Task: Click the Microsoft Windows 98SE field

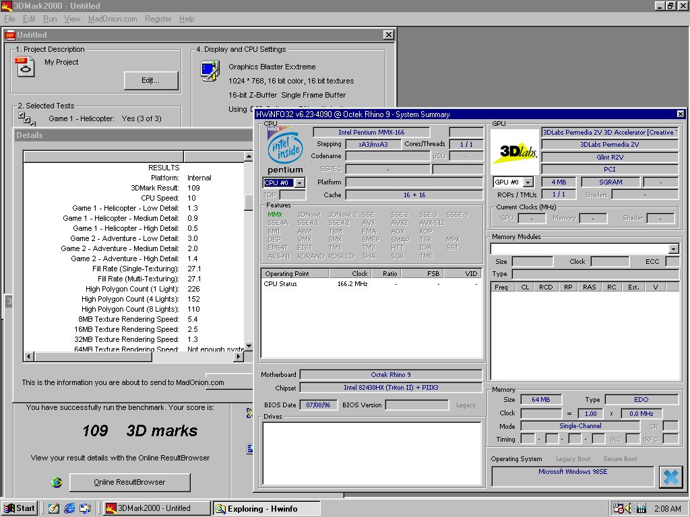Action: point(573,477)
